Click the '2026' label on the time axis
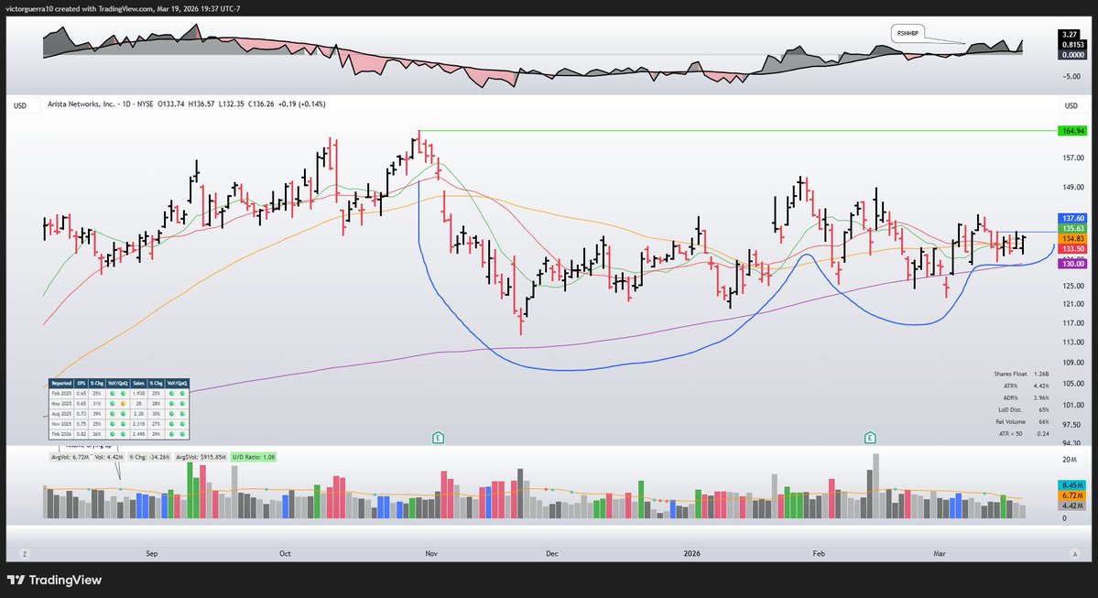The image size is (1098, 598). pos(691,554)
